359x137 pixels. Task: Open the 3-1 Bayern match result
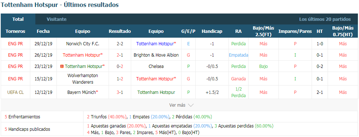[120, 92]
